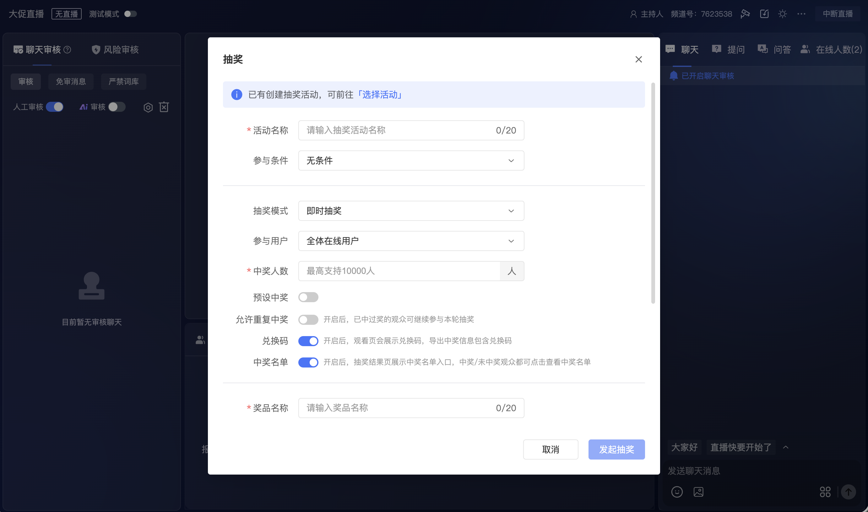Open the apps grid icon in chat
The height and width of the screenshot is (512, 868).
point(825,492)
